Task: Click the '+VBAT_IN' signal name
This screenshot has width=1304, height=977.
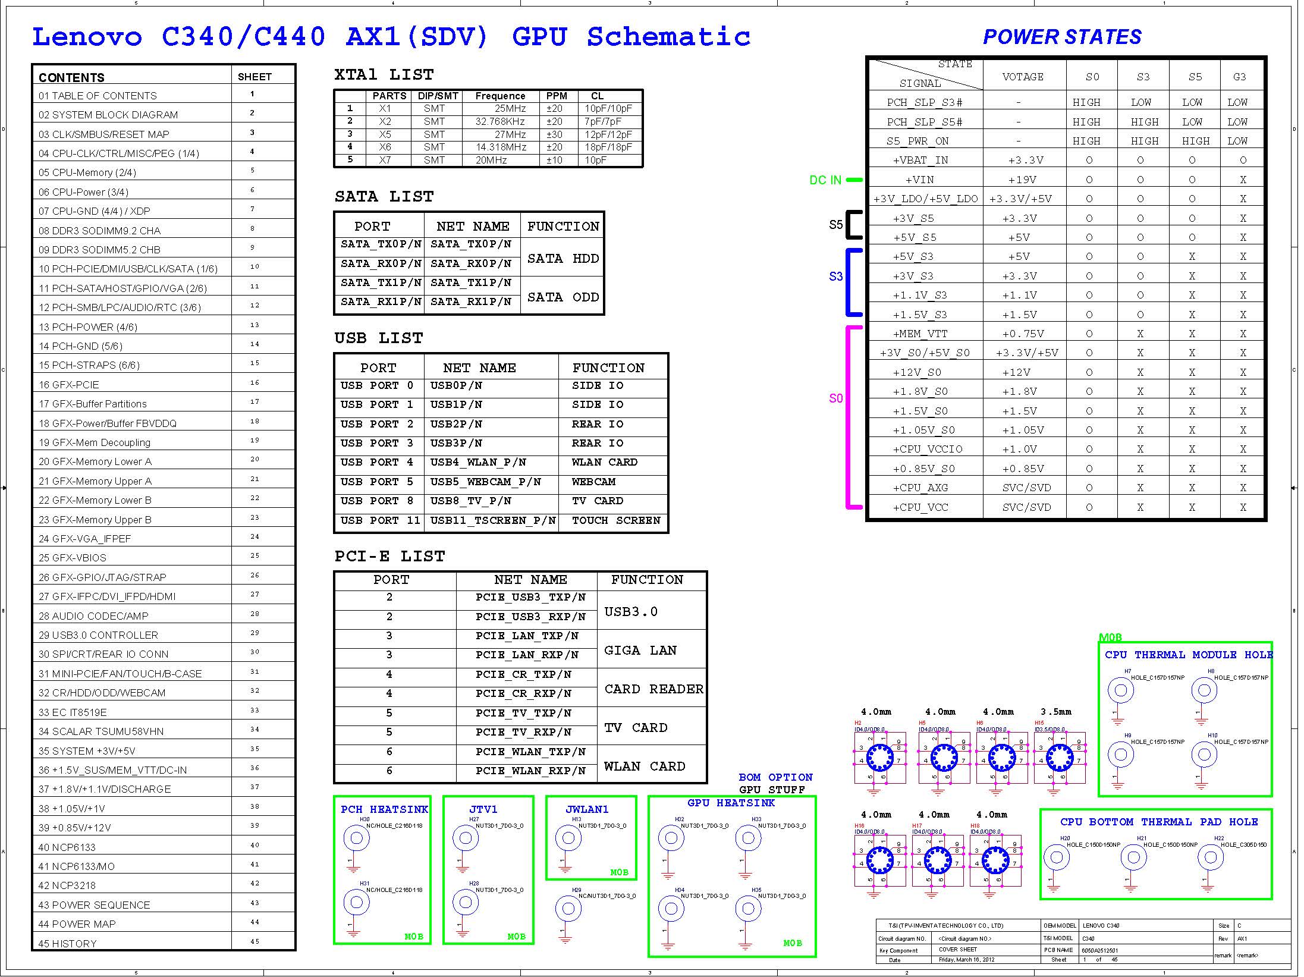Action: point(920,160)
